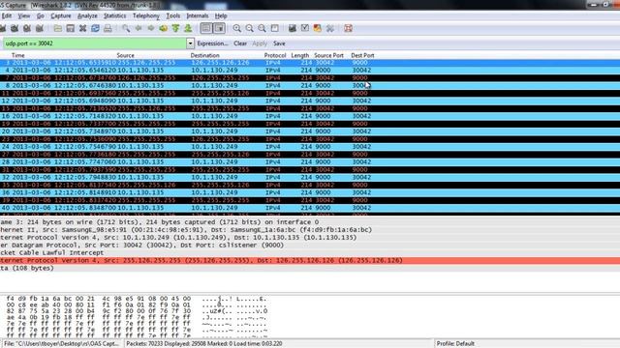
Task: Select packet number 12 in the list
Action: click(310, 101)
